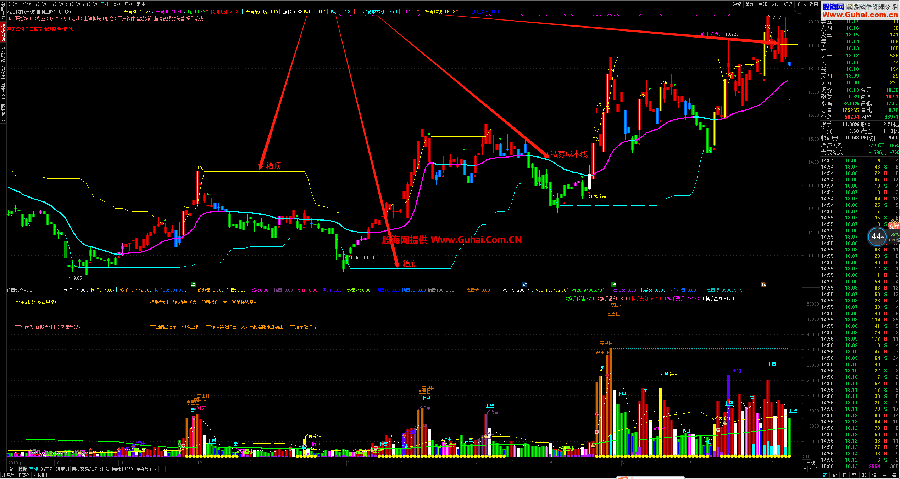
Task: Reset chart zoom with 0 button
Action: [816, 469]
